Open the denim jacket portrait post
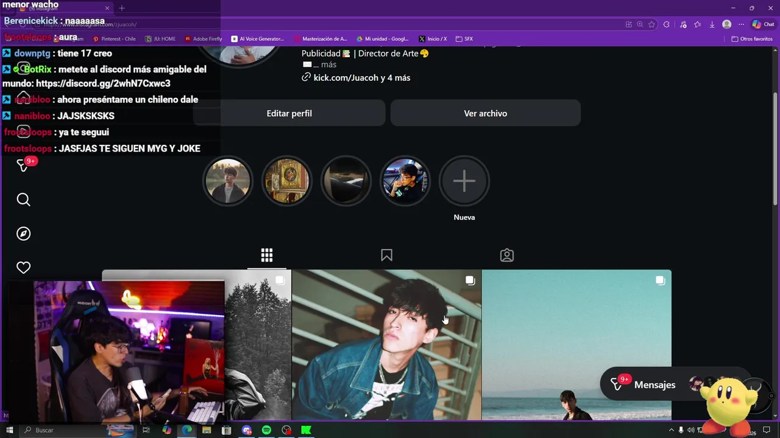 tap(386, 345)
